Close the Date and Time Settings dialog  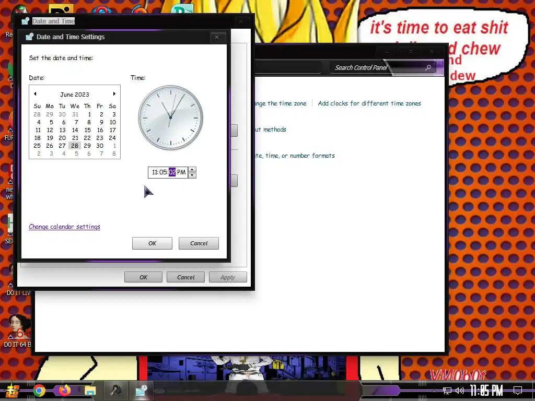pyautogui.click(x=217, y=37)
